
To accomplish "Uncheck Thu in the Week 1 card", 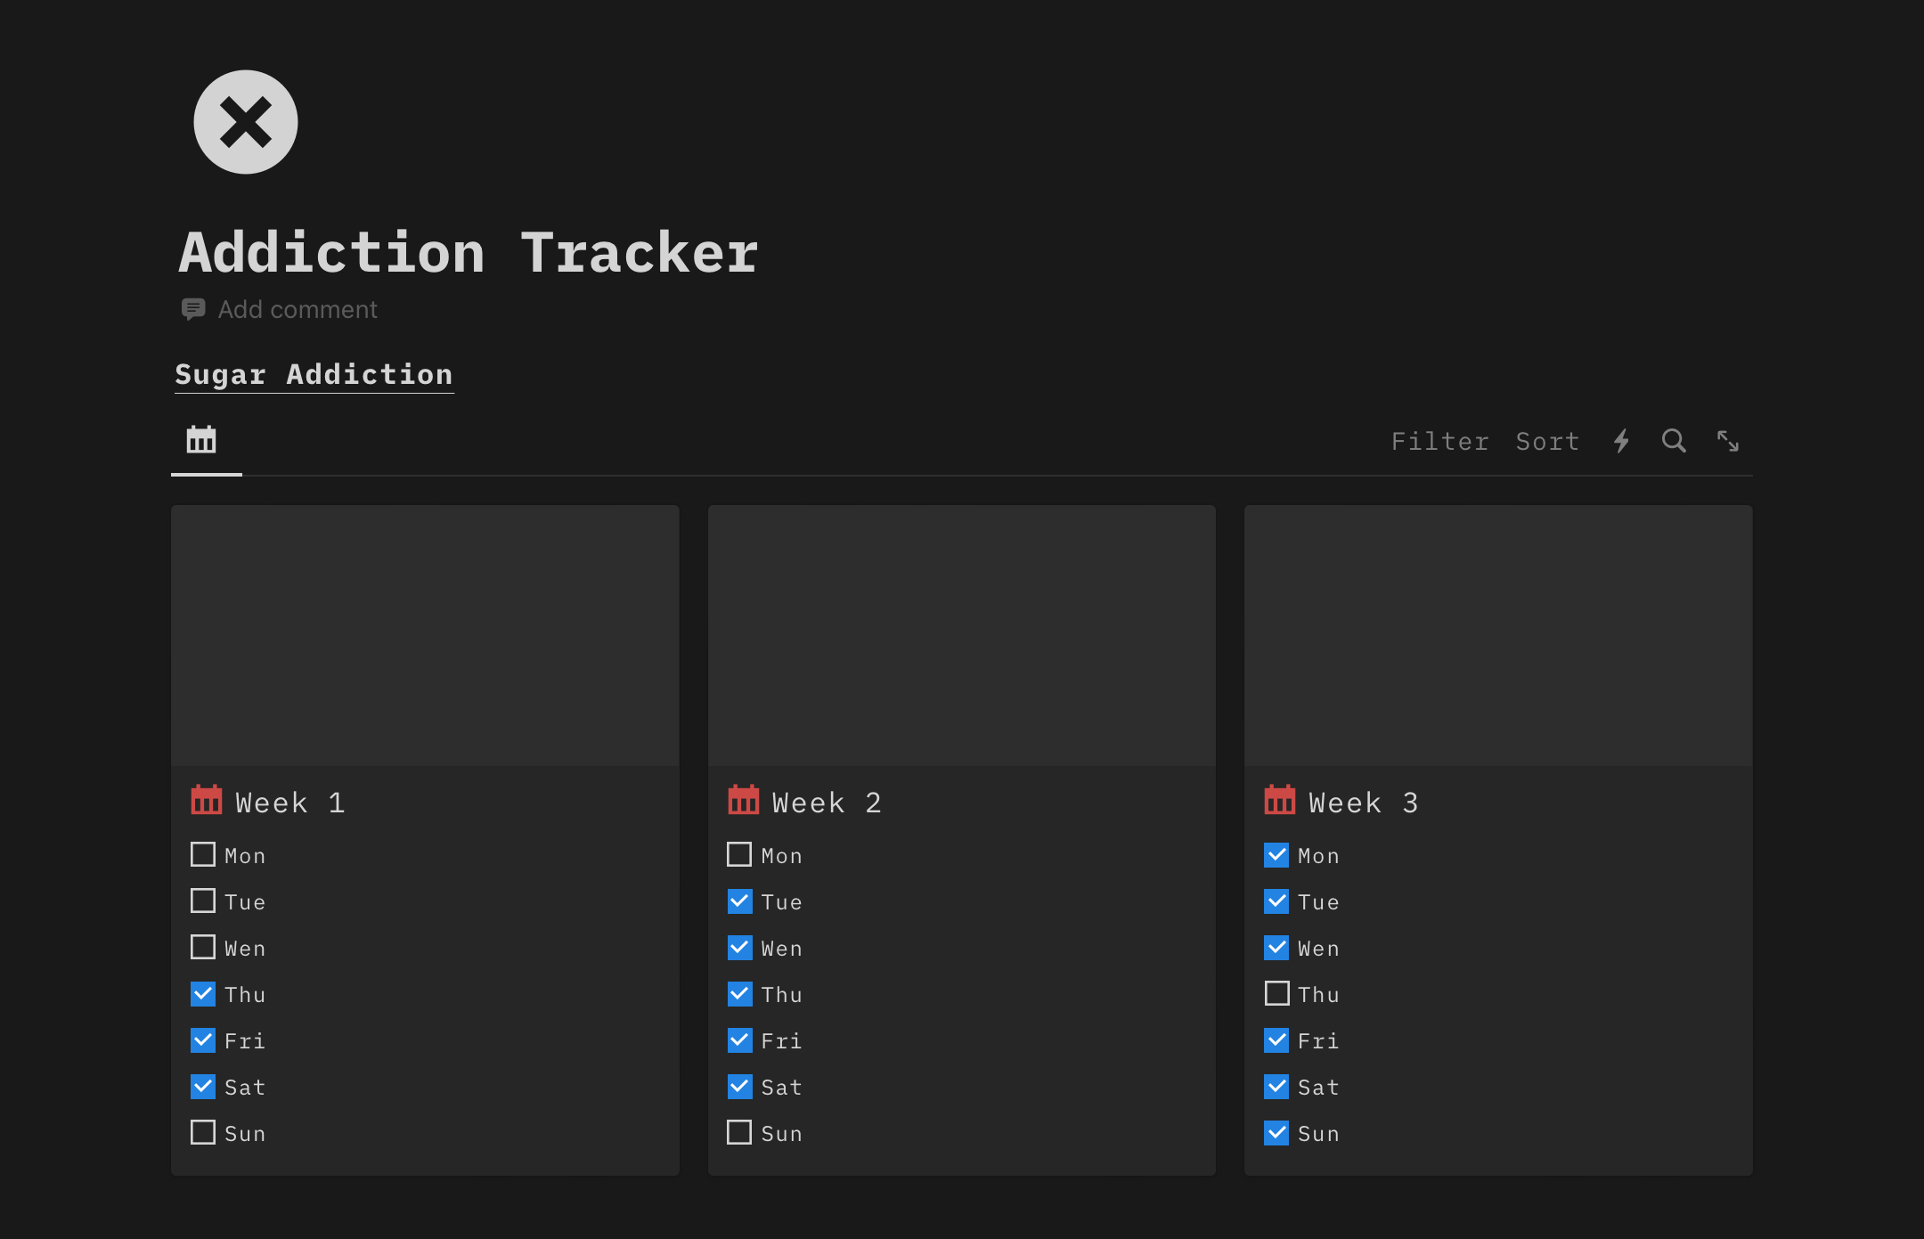I will point(203,994).
